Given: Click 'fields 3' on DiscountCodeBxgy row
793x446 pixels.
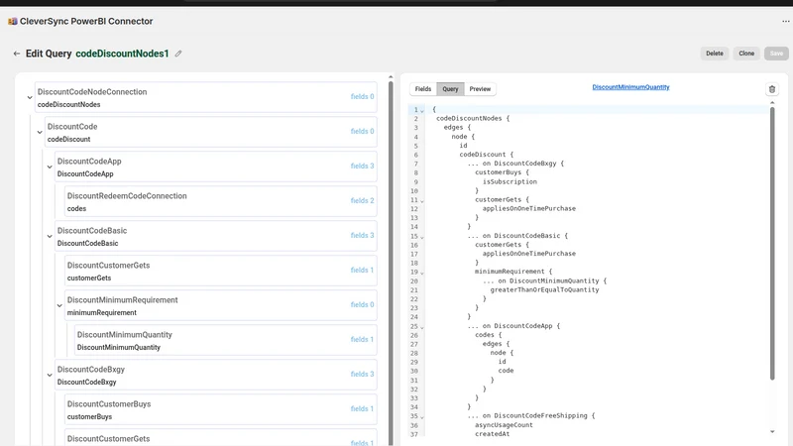Looking at the screenshot, I should click(362, 375).
